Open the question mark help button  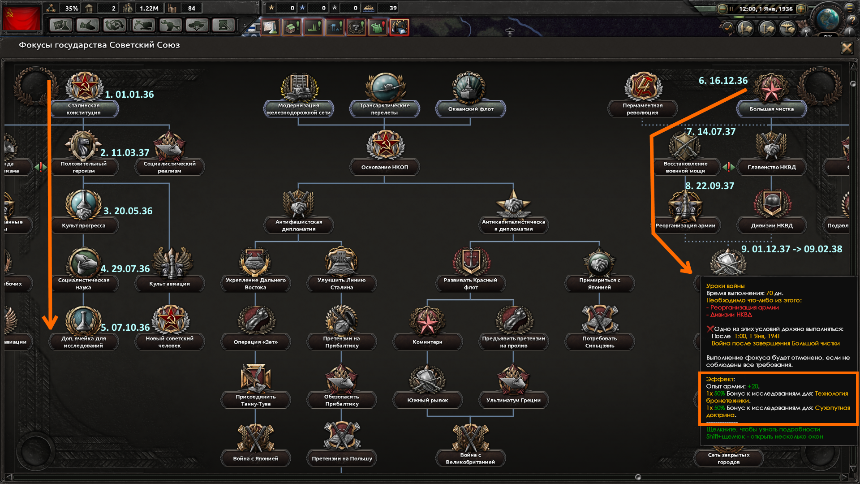(x=852, y=20)
